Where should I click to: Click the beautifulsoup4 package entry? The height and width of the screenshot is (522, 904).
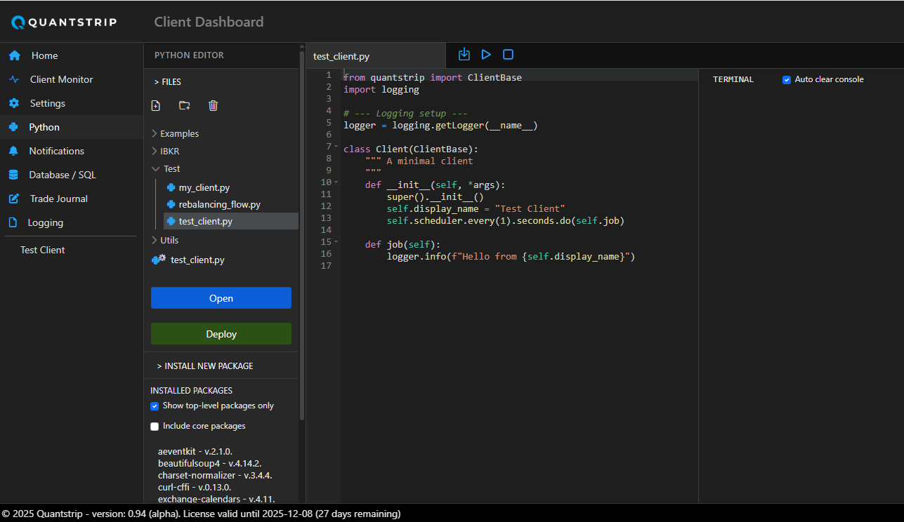[x=209, y=463]
